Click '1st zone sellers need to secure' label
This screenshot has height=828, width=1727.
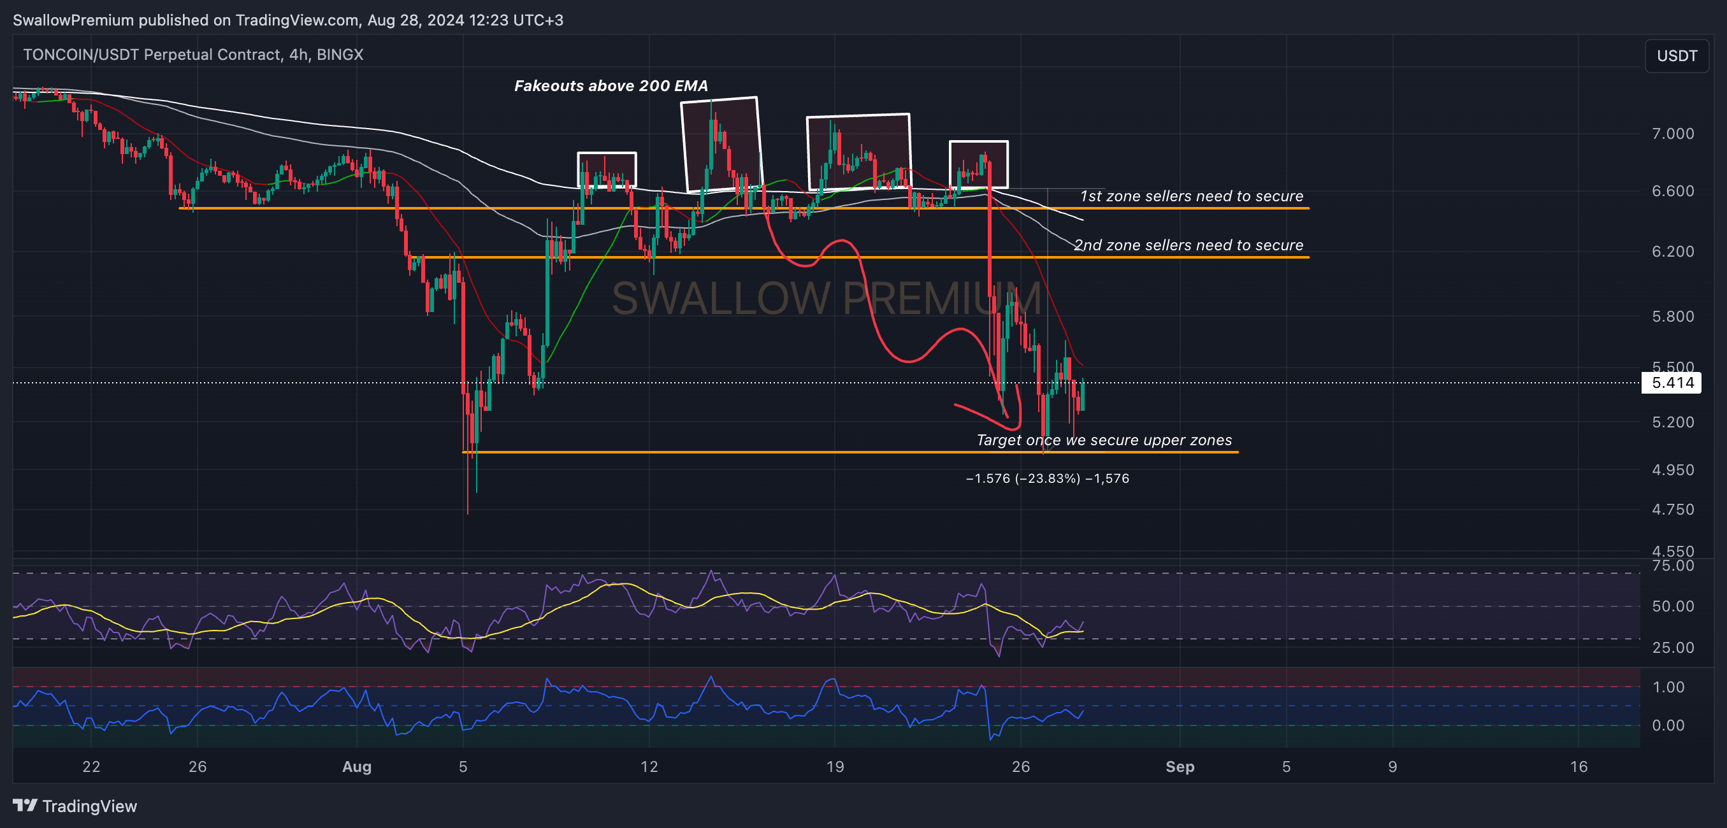1191,196
